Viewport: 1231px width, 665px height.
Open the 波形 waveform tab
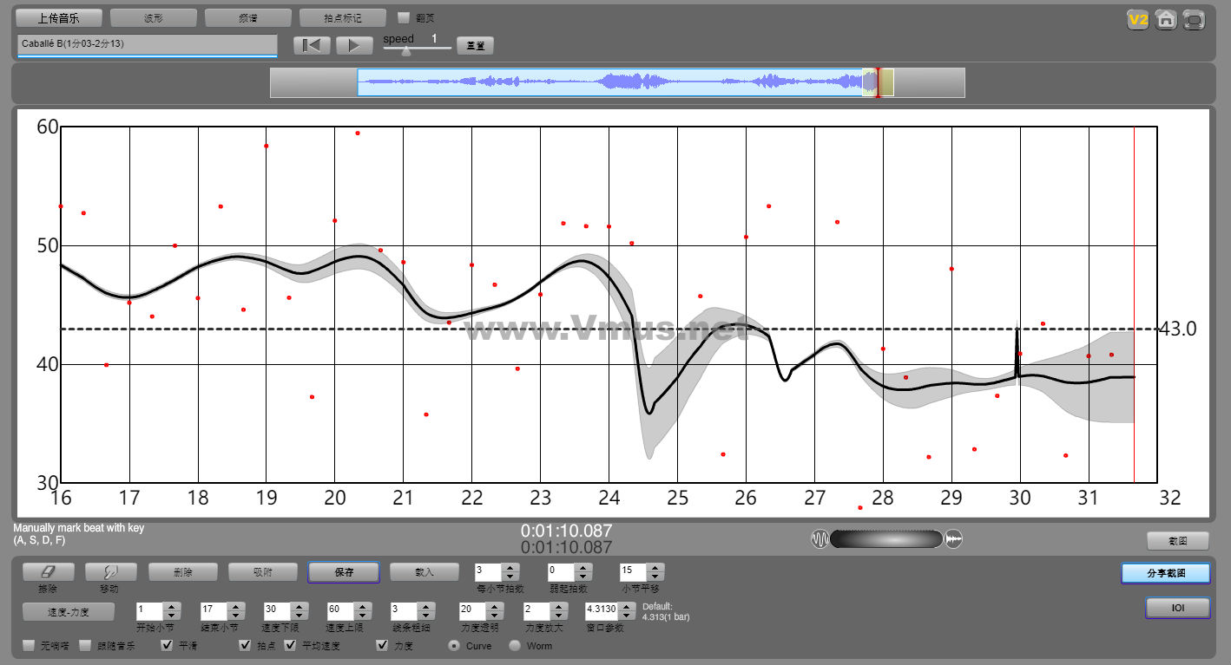[153, 17]
